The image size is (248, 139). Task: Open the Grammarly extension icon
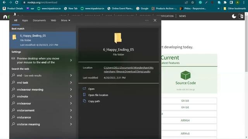[200, 2]
